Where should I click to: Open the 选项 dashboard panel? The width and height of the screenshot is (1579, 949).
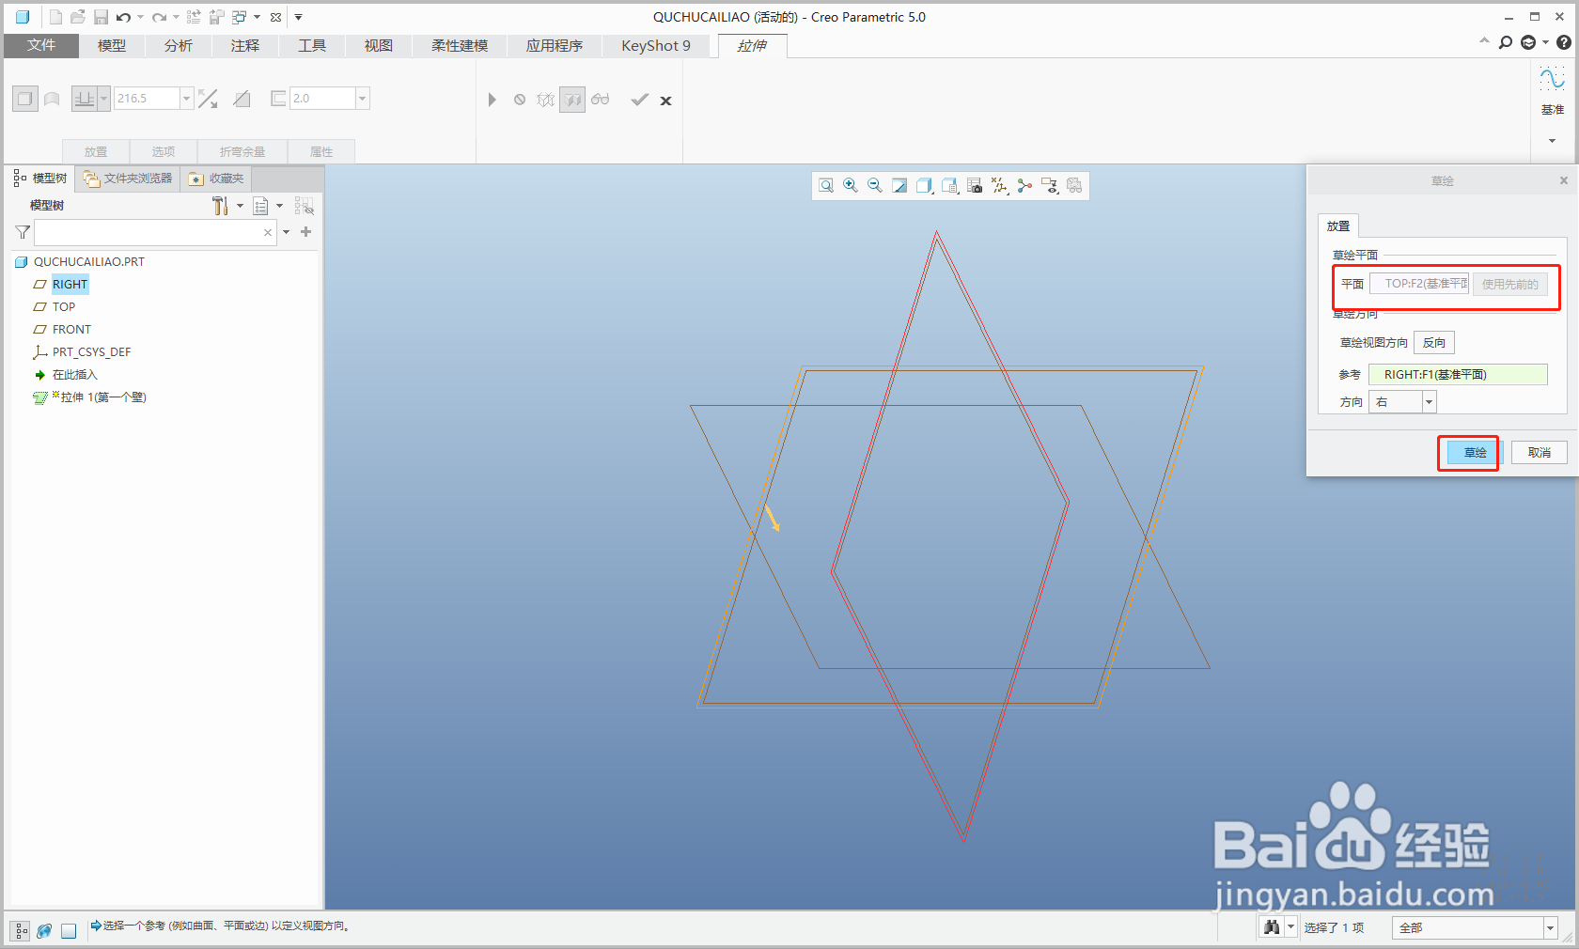(x=164, y=151)
